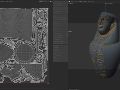
Task: Click Store UV command
Action: tap(60, 57)
